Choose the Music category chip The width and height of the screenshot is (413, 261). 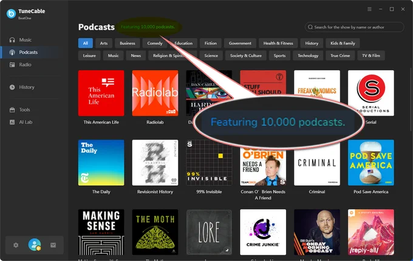tap(113, 56)
